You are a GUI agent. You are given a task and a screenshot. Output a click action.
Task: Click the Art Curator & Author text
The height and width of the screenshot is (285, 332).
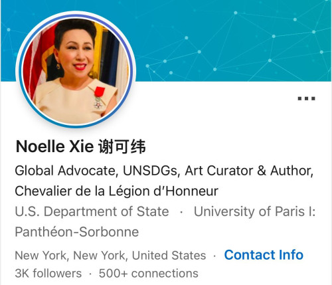pos(249,171)
